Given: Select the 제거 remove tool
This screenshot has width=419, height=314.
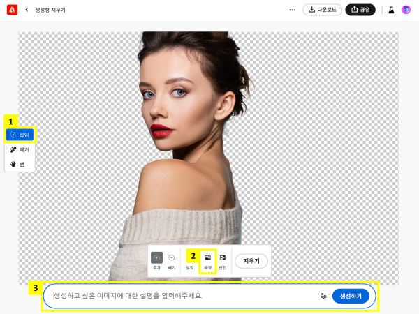Looking at the screenshot, I should pyautogui.click(x=20, y=149).
